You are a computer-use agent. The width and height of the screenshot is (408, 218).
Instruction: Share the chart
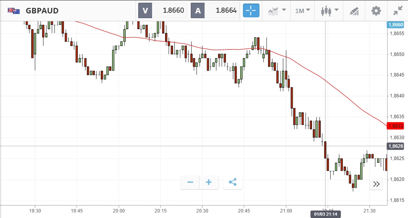pyautogui.click(x=233, y=182)
